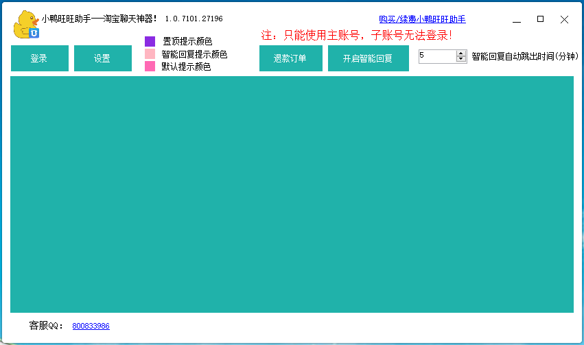Open the 购买/续费小鸭旺旺助手 purchase link
Image resolution: width=584 pixels, height=345 pixels.
click(422, 19)
